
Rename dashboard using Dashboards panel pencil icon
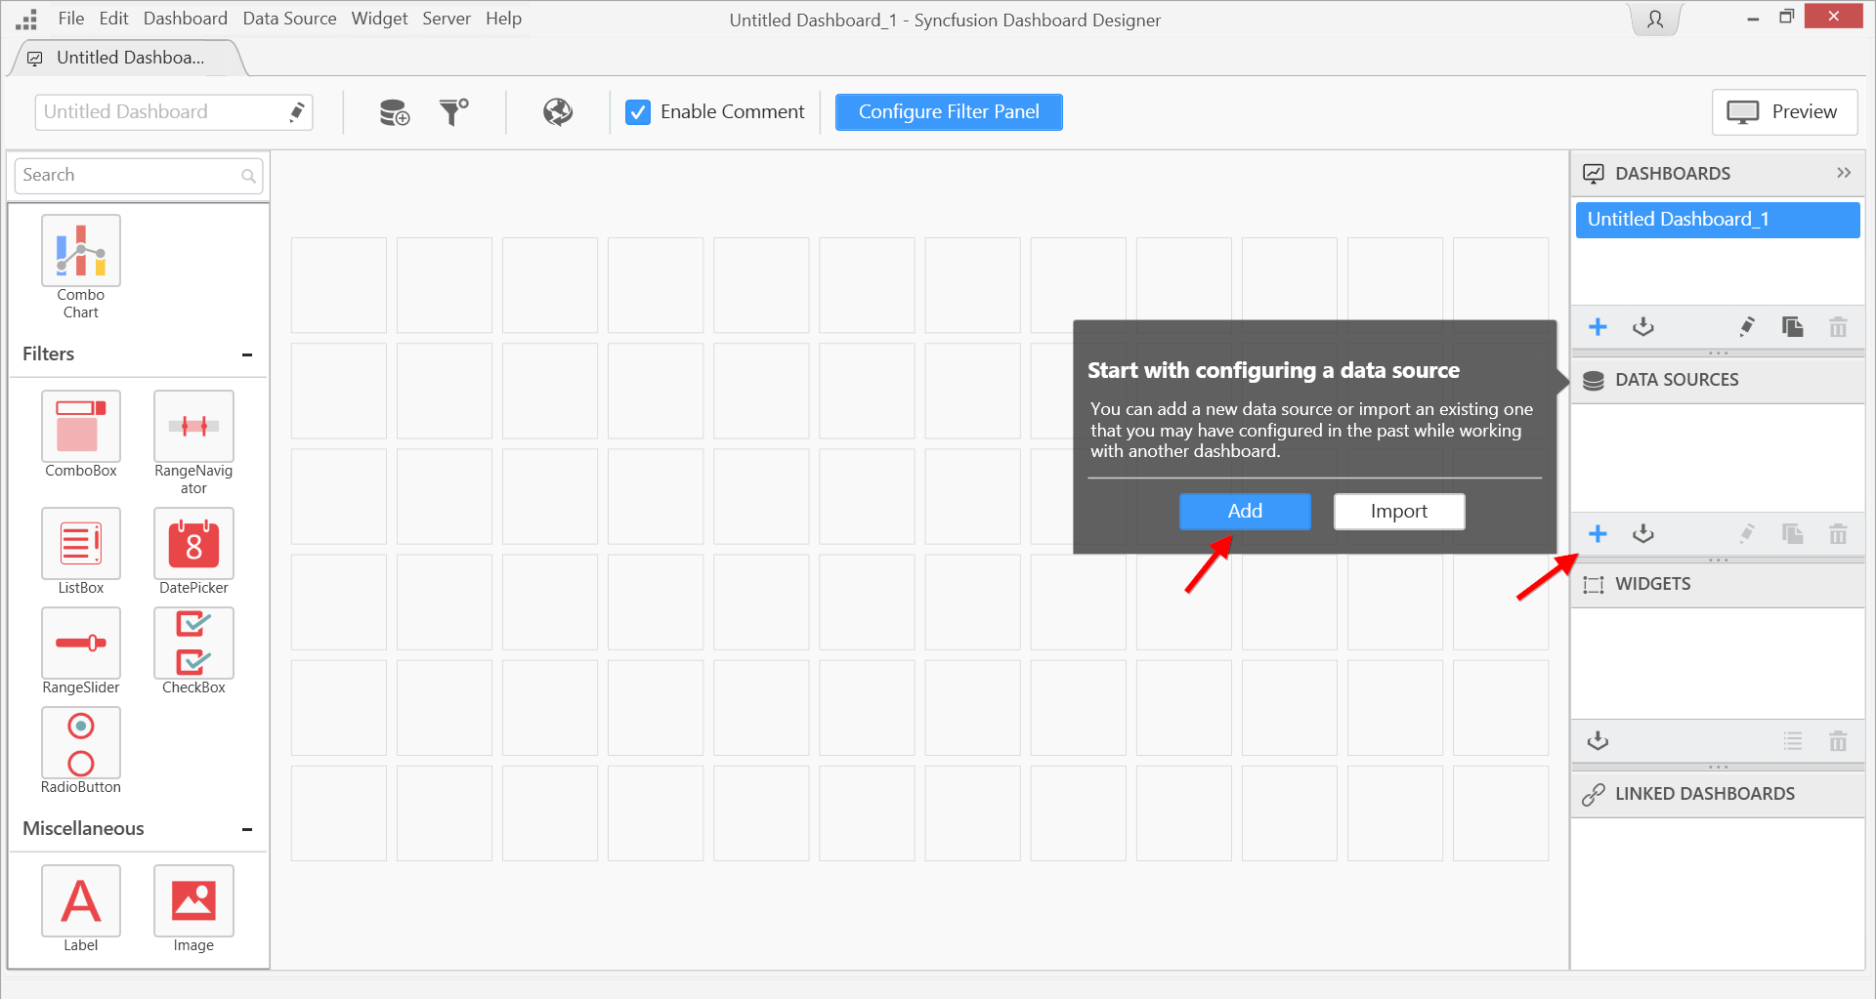pos(1747,327)
